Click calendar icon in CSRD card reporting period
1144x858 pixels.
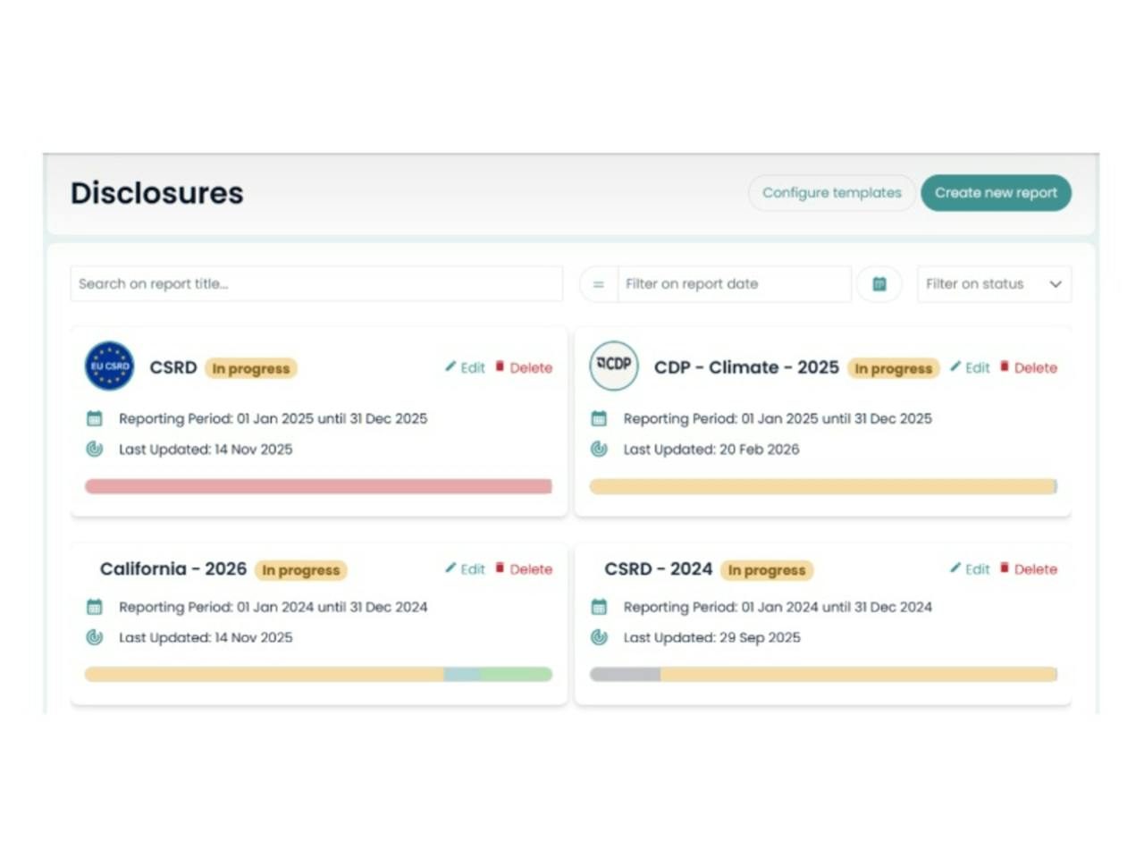[x=95, y=418]
